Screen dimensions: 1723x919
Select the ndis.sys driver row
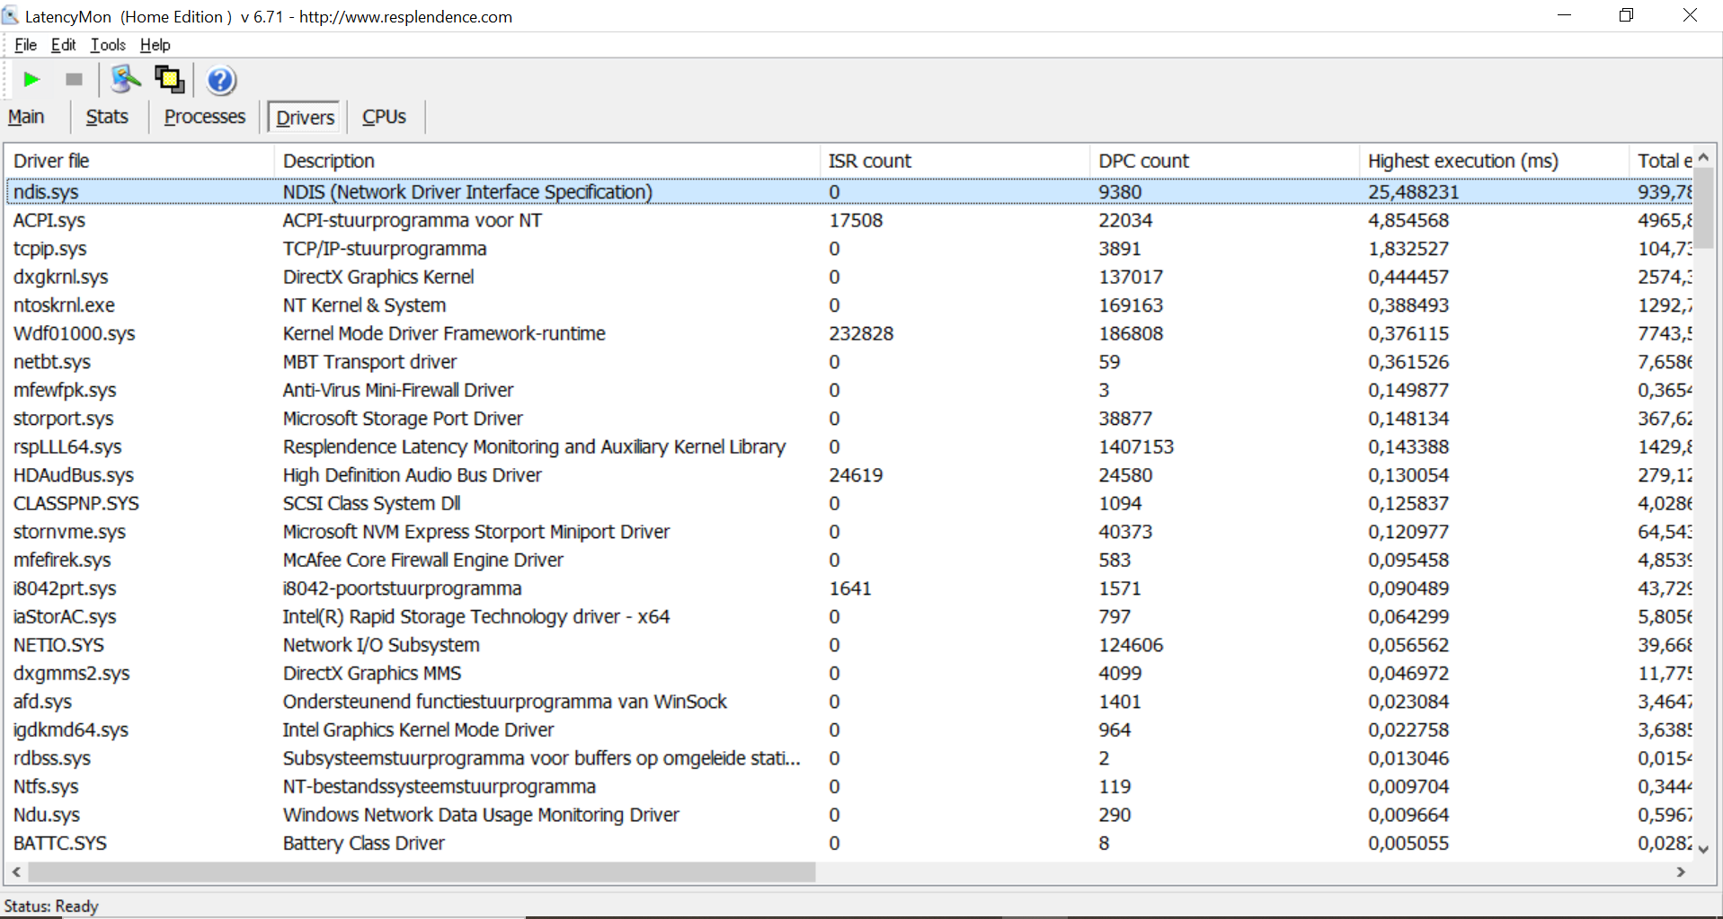click(850, 191)
